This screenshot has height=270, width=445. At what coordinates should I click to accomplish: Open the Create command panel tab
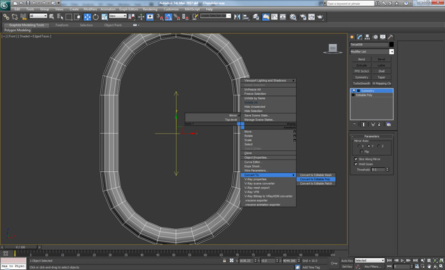click(x=352, y=37)
